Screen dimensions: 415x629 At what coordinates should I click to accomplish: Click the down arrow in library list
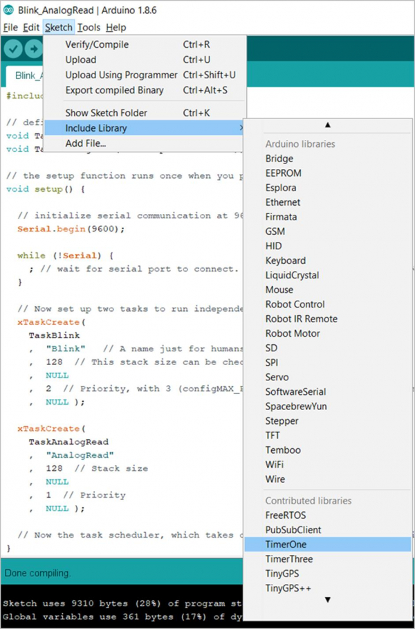328,600
